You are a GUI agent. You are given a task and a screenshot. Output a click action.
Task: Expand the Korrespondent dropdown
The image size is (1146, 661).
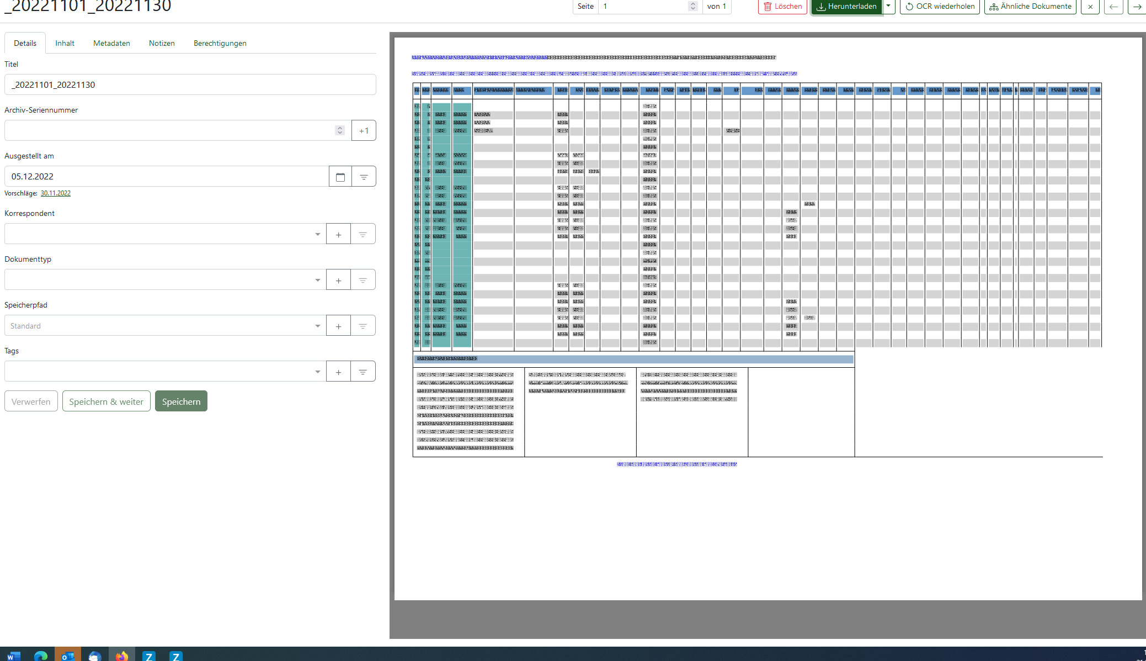click(x=317, y=234)
